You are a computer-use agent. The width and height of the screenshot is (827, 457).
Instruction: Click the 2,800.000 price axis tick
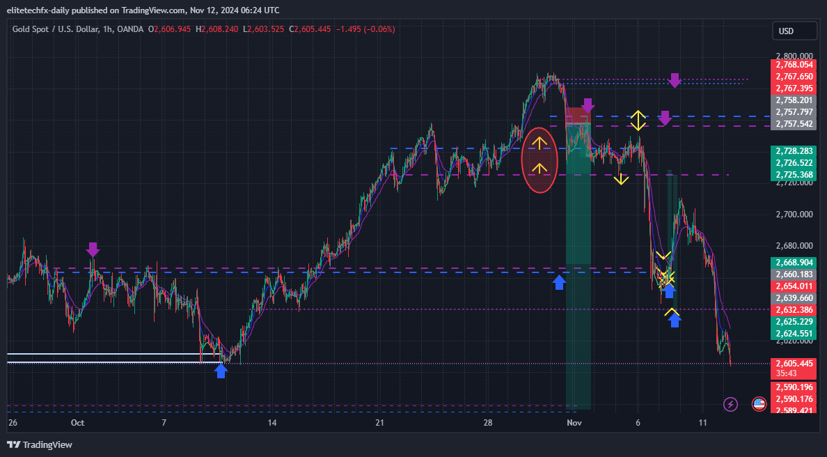coord(794,56)
